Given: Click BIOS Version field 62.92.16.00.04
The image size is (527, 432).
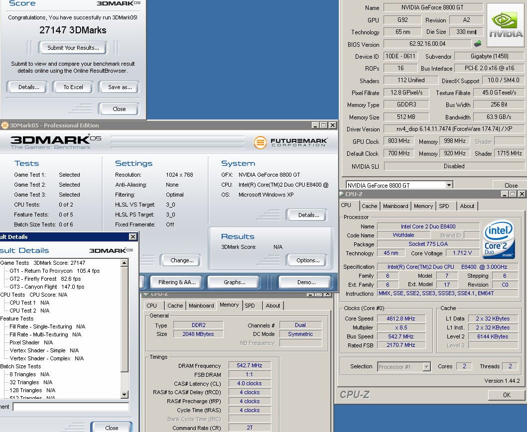Looking at the screenshot, I should click(427, 44).
